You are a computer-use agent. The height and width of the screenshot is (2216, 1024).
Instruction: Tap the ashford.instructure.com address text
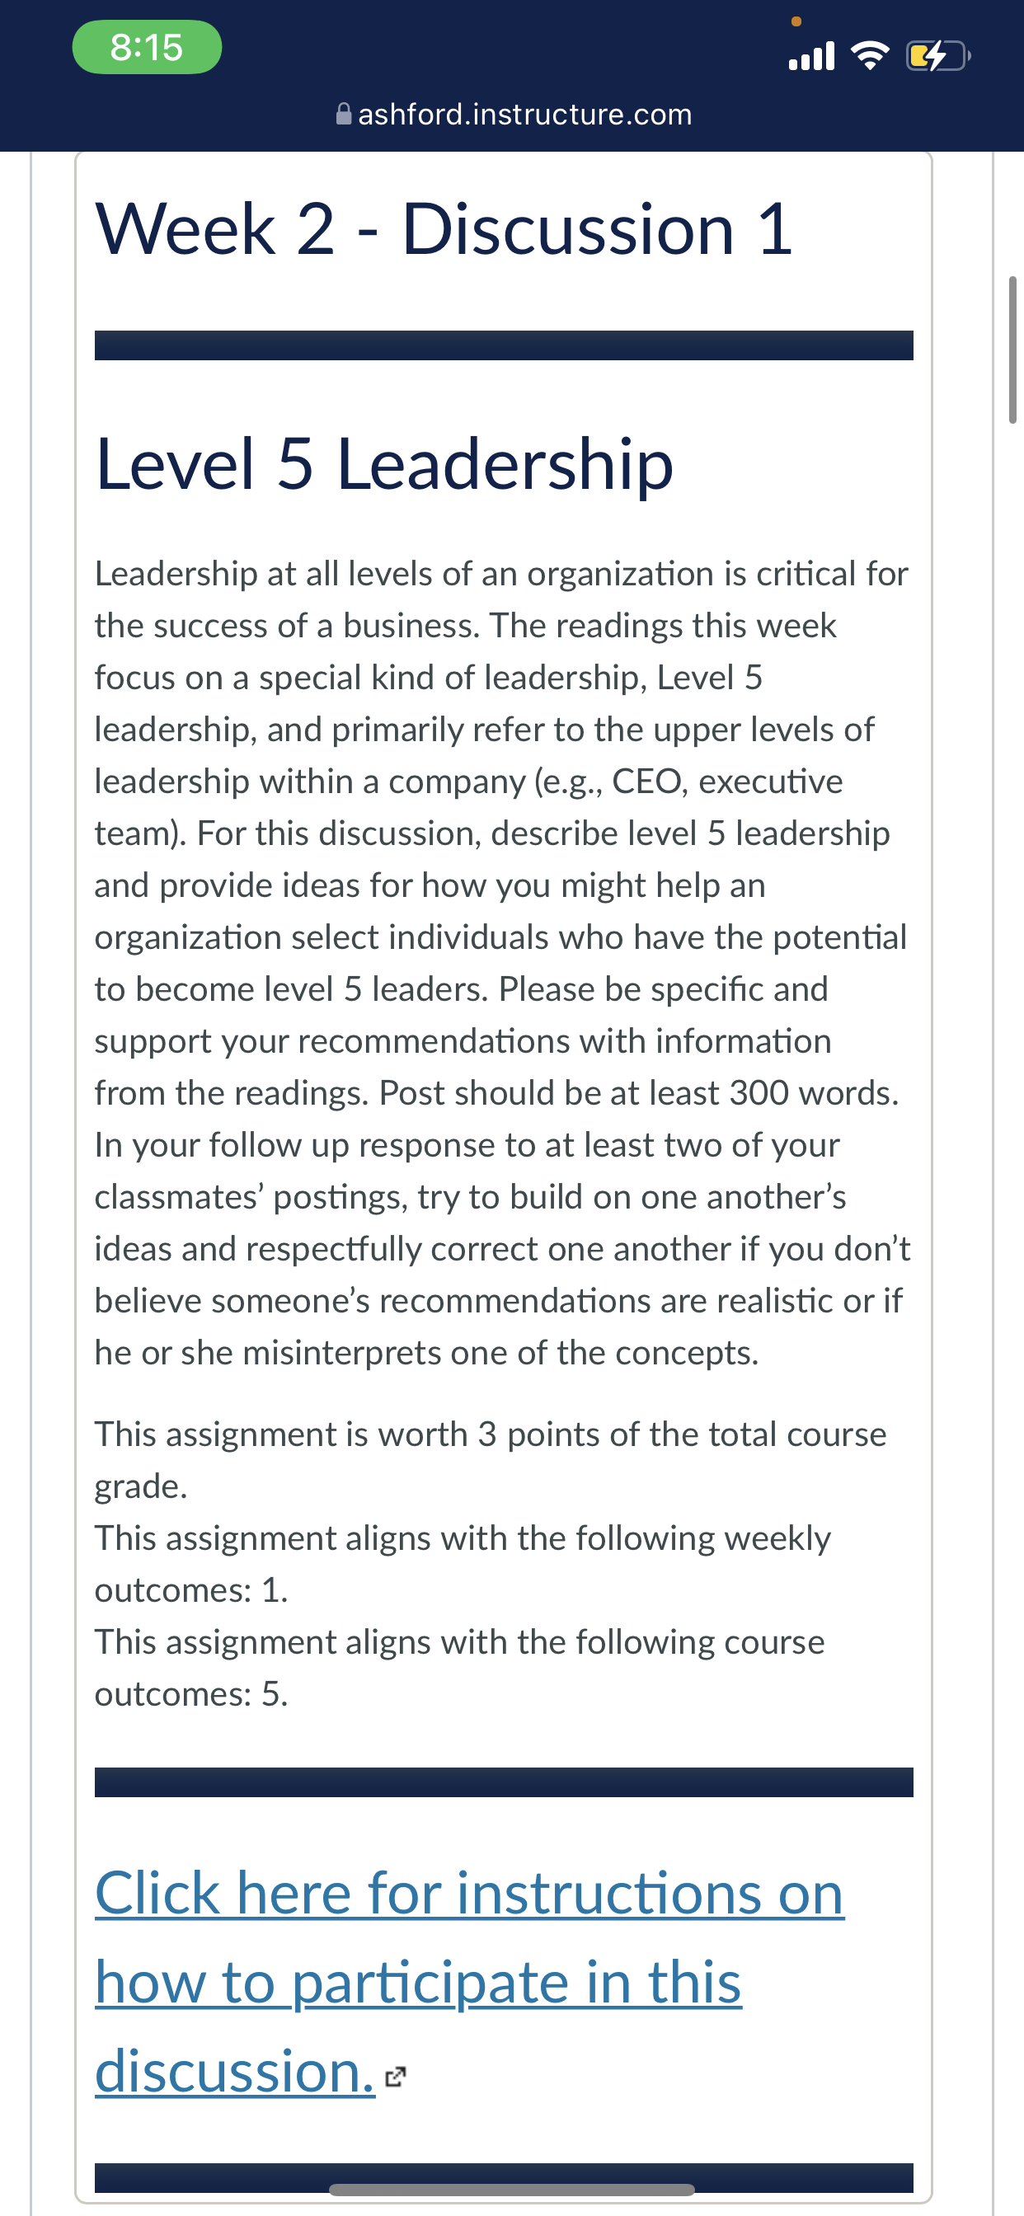click(x=525, y=115)
